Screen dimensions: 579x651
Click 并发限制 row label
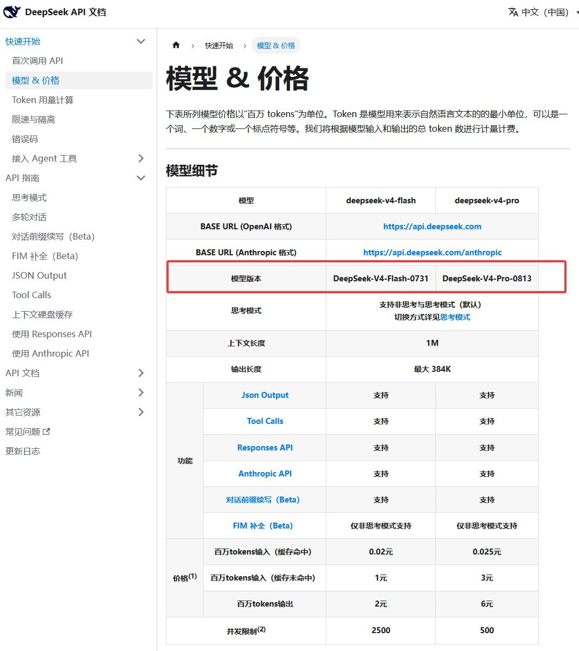[246, 630]
